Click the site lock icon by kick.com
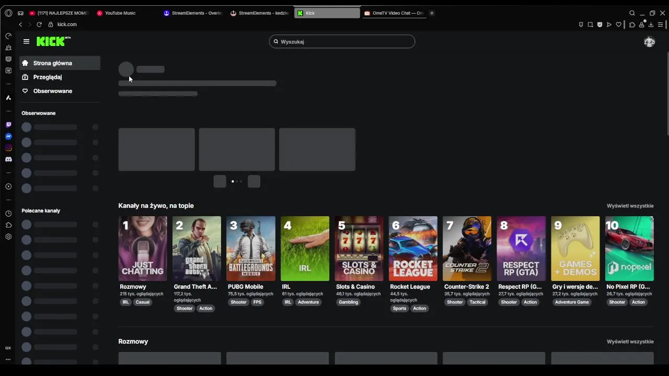 pos(51,25)
